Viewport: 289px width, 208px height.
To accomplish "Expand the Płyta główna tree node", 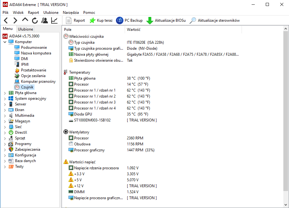I will pyautogui.click(x=5, y=93).
